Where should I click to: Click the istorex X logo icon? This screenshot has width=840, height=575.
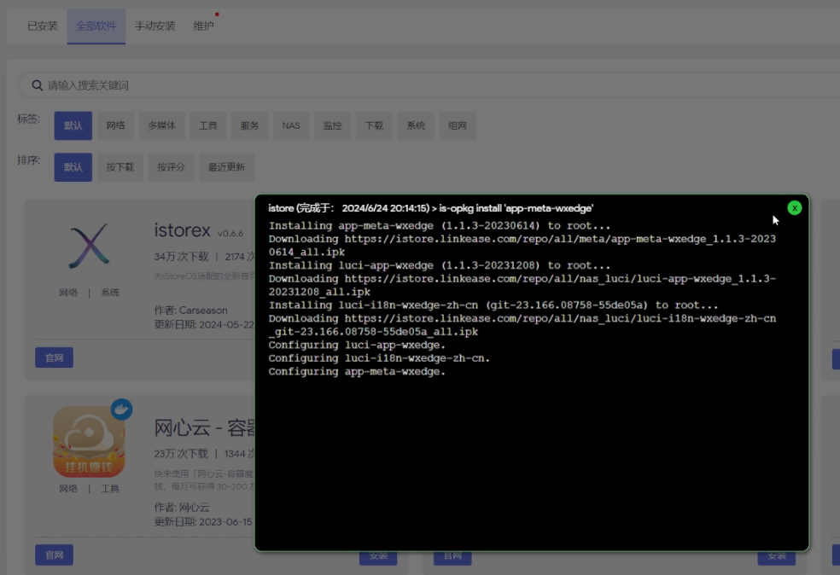pyautogui.click(x=89, y=246)
